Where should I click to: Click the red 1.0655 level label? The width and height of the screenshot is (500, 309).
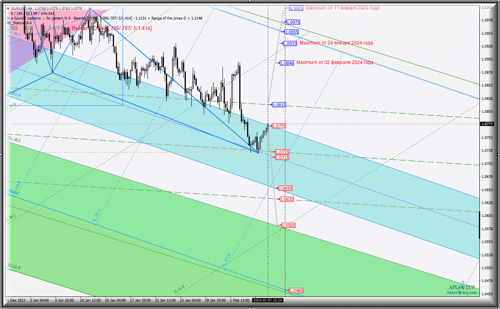pos(285,188)
